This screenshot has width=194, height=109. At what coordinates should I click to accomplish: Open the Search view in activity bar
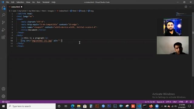(3, 15)
